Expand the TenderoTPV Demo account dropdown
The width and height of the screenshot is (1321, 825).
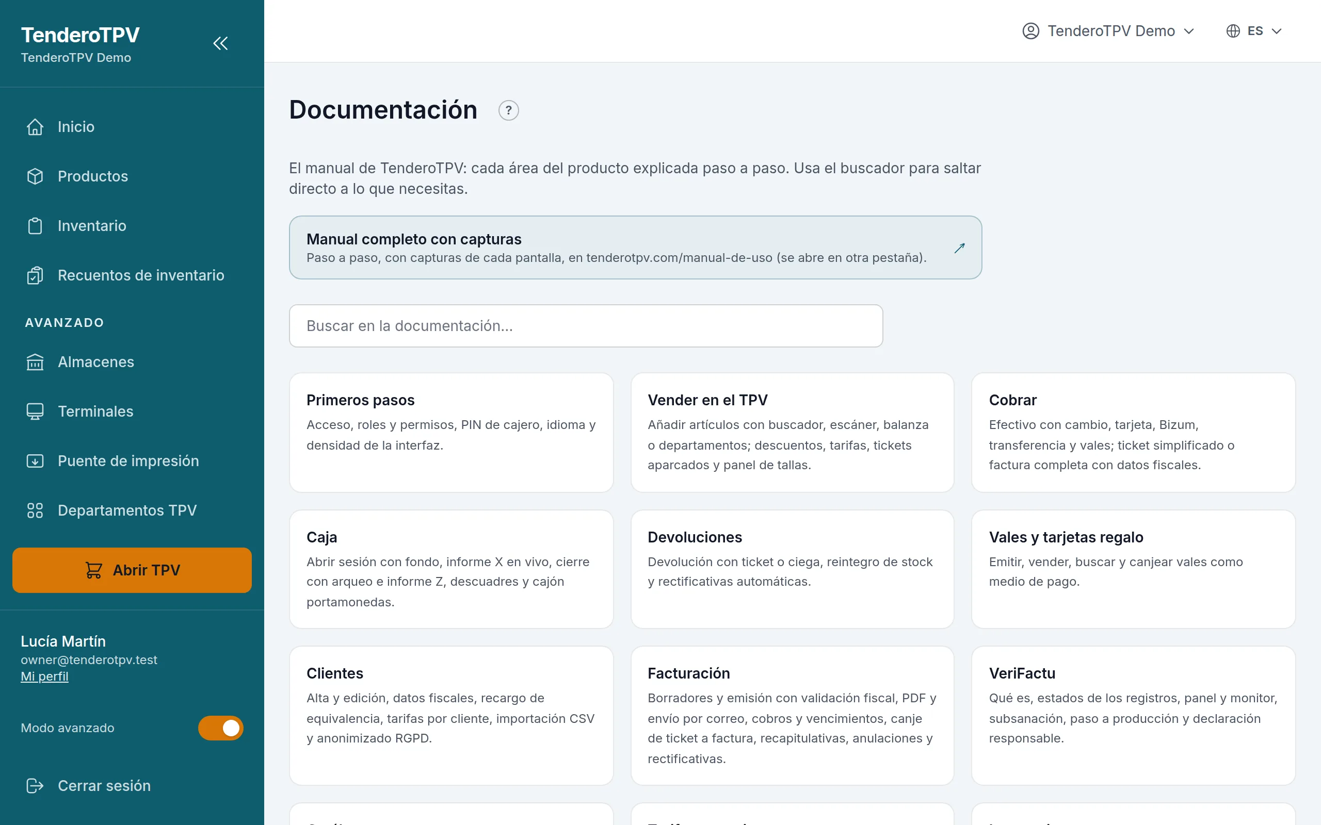[x=1108, y=31]
